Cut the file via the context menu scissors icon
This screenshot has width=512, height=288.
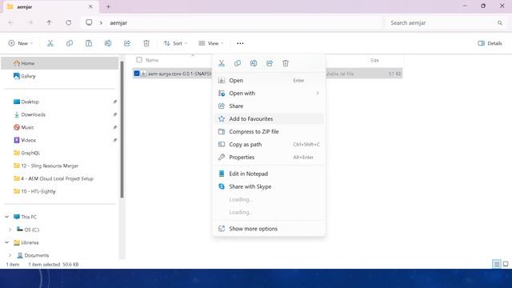pyautogui.click(x=222, y=63)
